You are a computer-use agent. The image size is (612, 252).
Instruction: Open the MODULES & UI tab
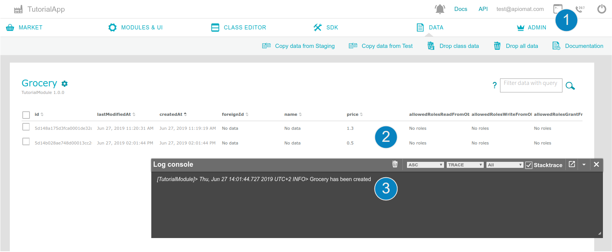click(142, 28)
